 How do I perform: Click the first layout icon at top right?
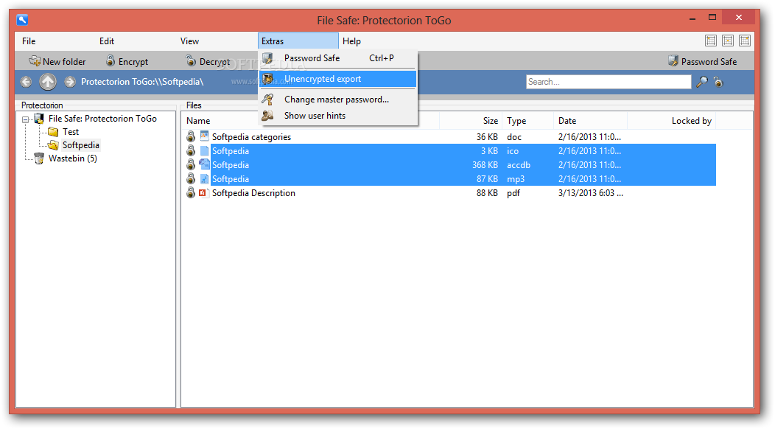click(711, 41)
